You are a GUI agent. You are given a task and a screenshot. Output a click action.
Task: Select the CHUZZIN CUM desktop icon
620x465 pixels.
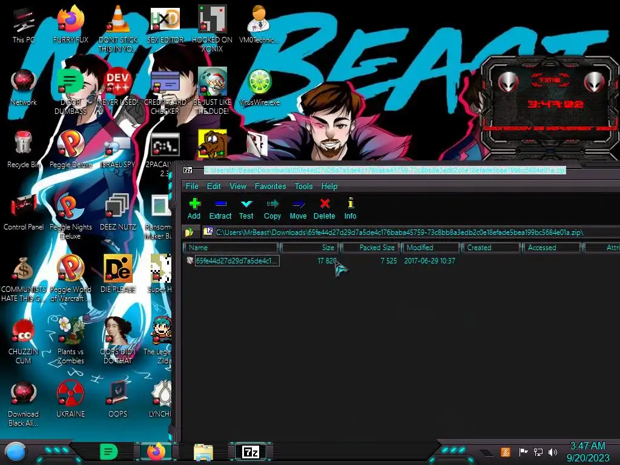pyautogui.click(x=24, y=341)
